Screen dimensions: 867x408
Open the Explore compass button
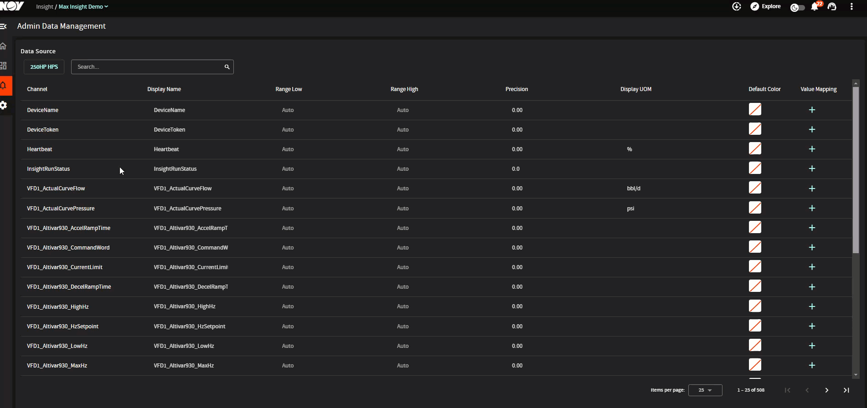[x=765, y=6]
